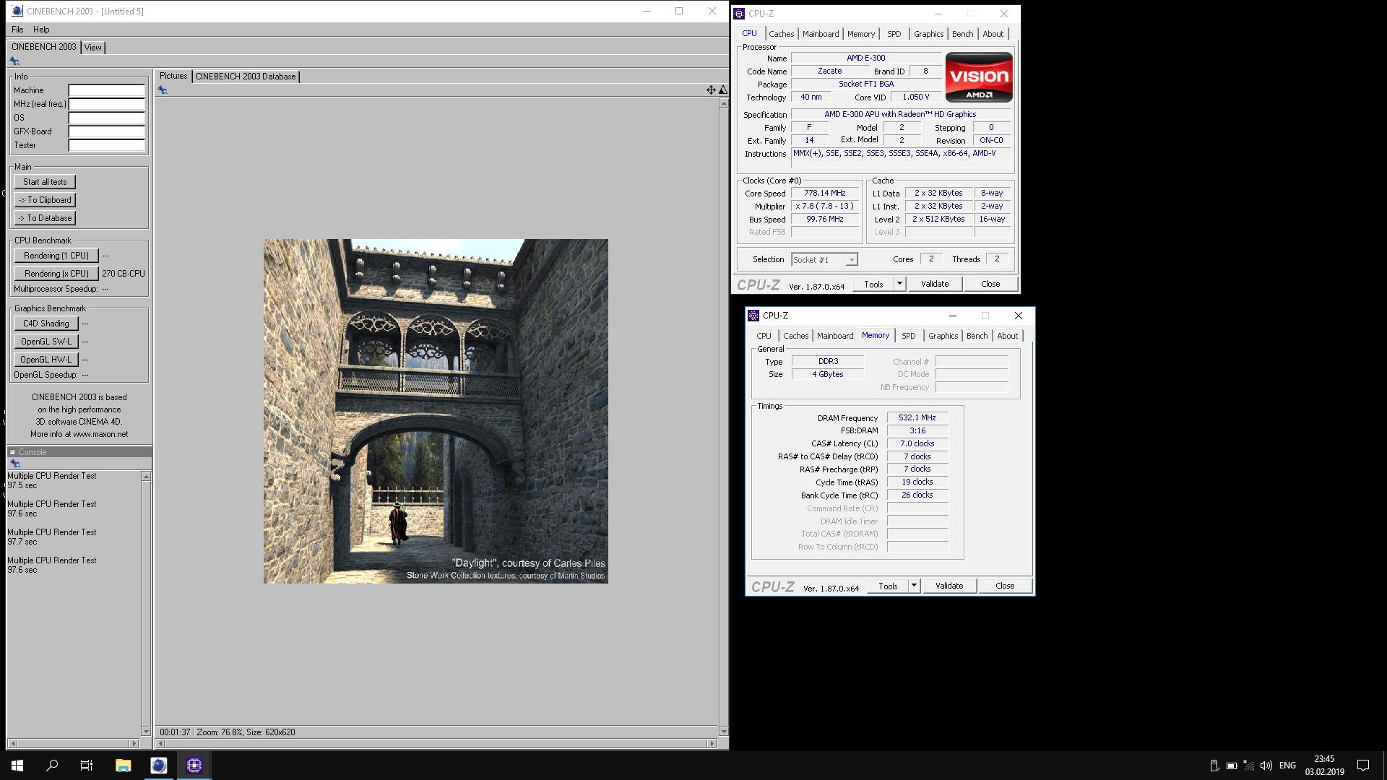Click the pin icon below the Pictures tab

(163, 90)
